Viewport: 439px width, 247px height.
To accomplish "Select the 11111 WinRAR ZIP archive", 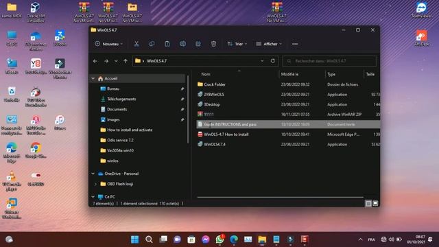I will coord(288,115).
